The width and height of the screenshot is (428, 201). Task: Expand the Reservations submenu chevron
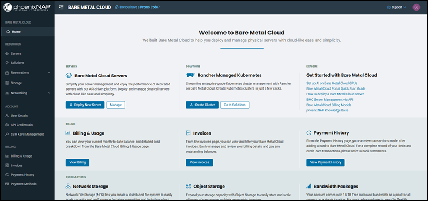pos(49,73)
